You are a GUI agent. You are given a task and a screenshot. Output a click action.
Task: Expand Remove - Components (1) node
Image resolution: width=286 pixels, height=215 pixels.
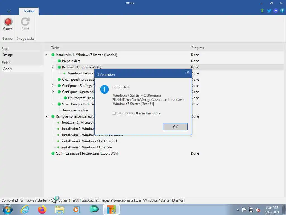click(53, 67)
